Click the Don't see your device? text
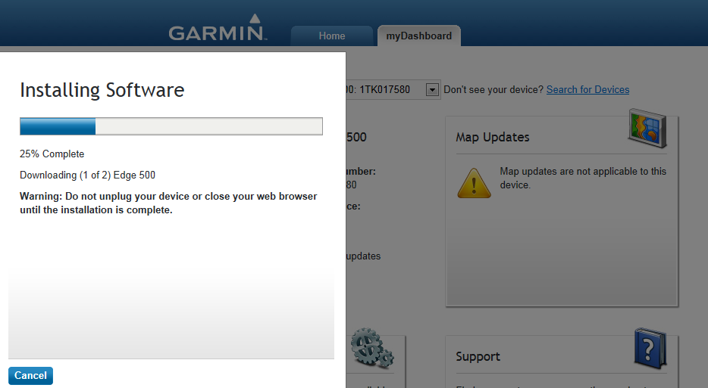 tap(493, 90)
